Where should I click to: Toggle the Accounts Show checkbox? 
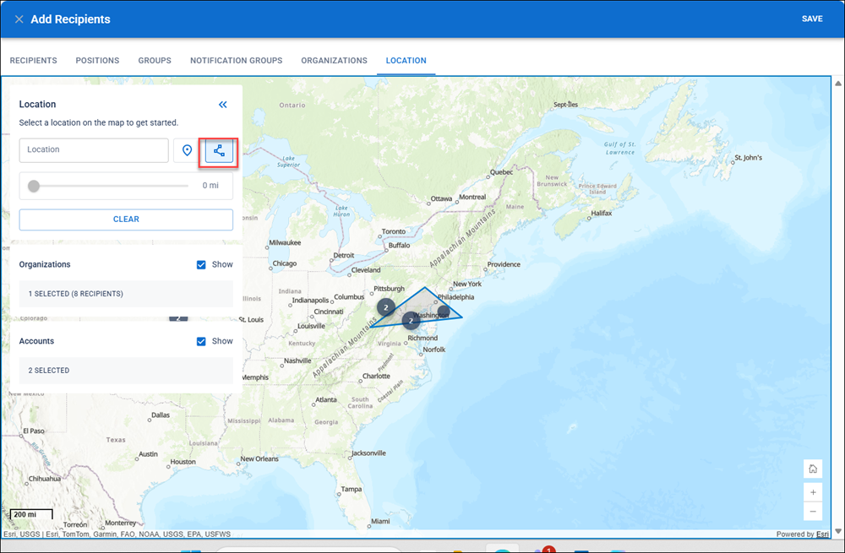pos(201,341)
